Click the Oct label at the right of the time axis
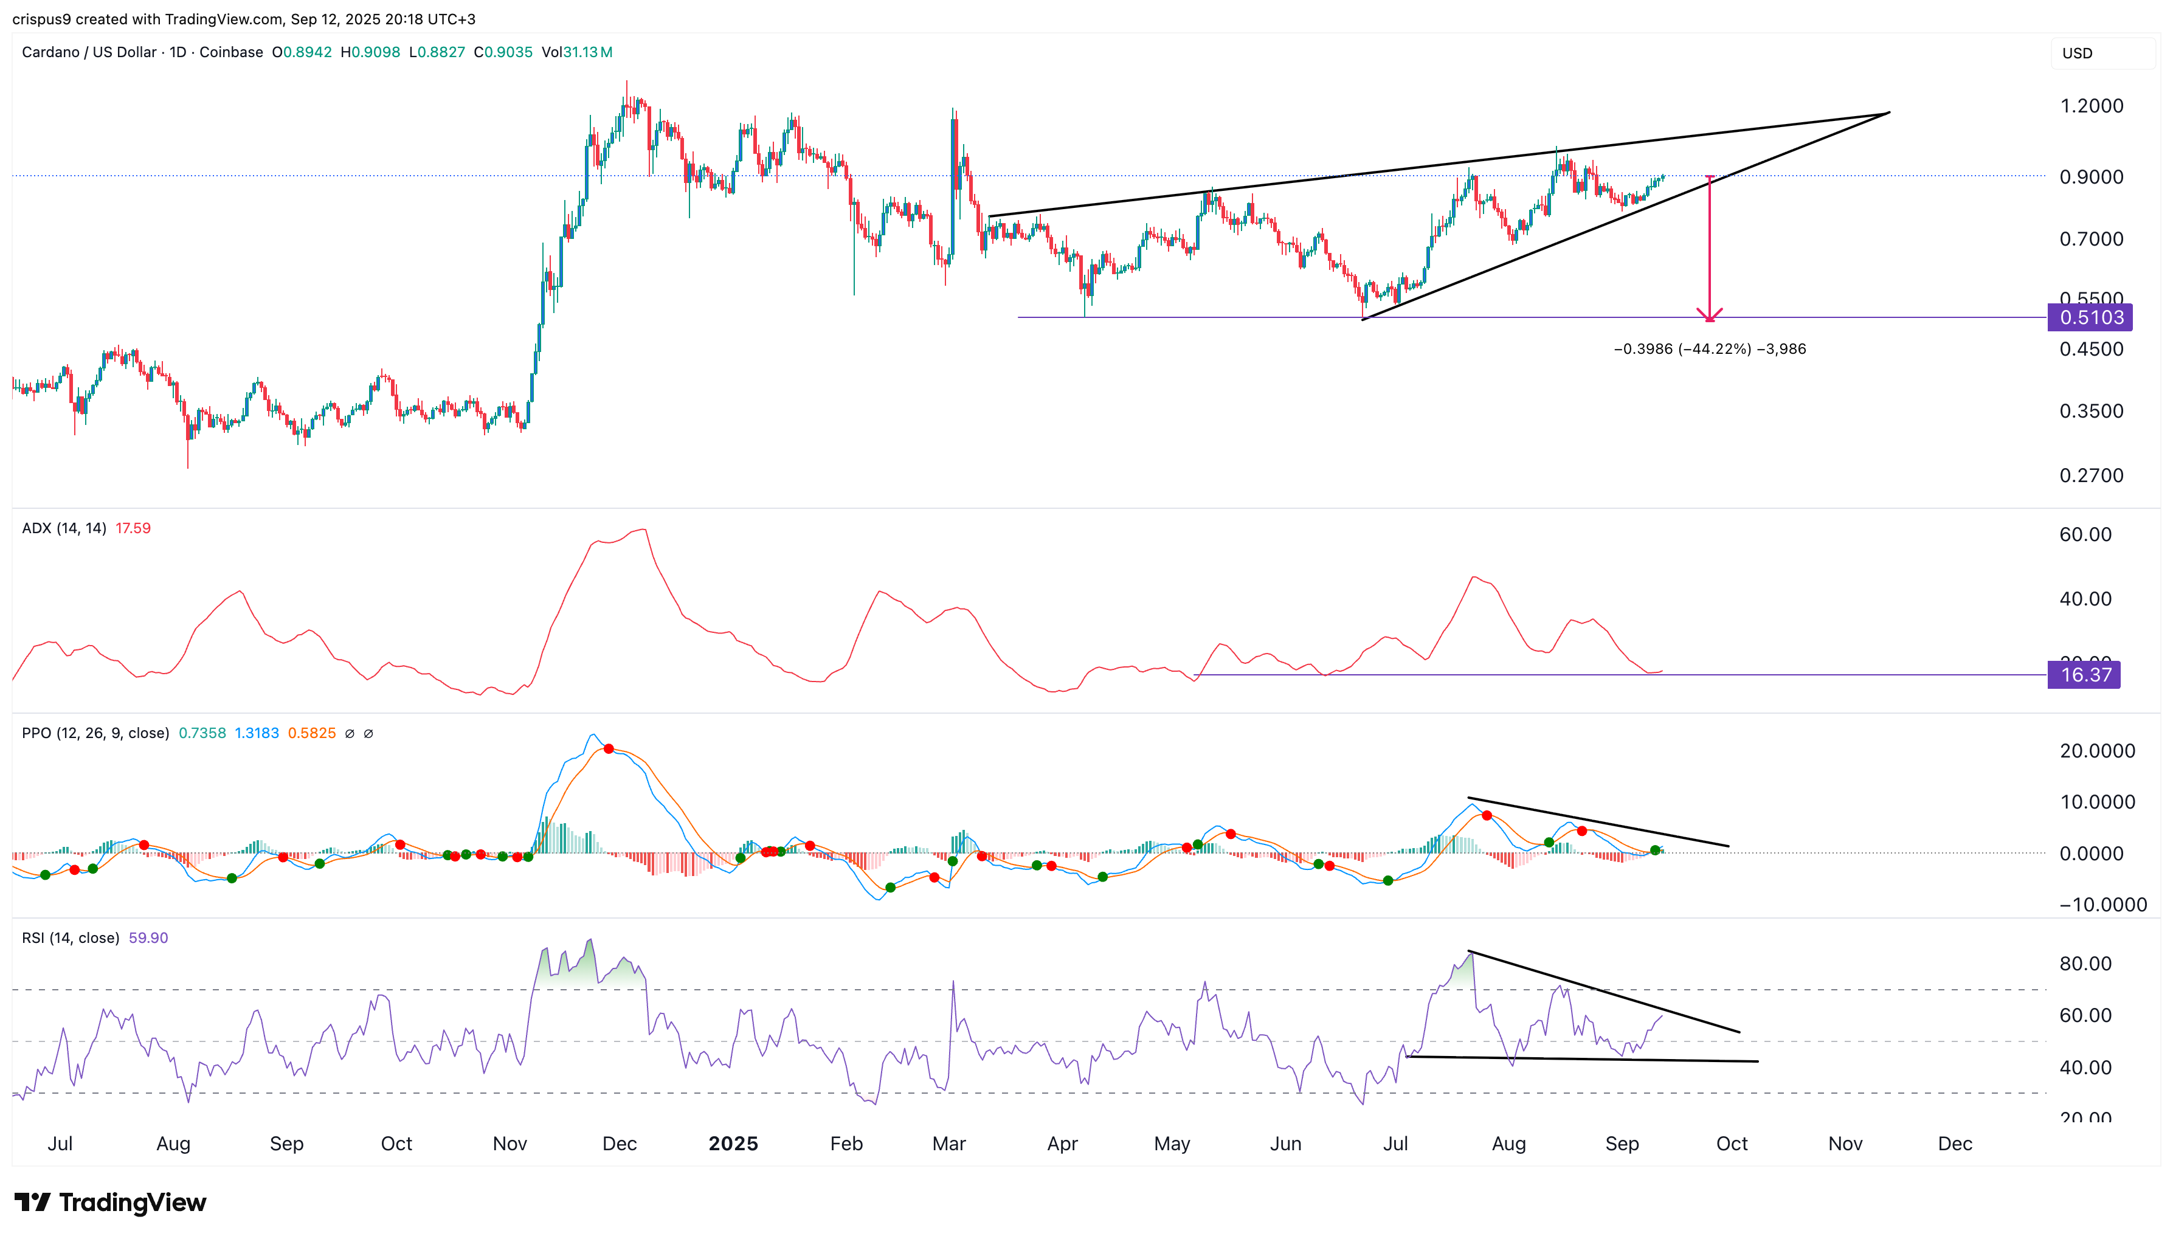2173x1239 pixels. (x=1732, y=1144)
